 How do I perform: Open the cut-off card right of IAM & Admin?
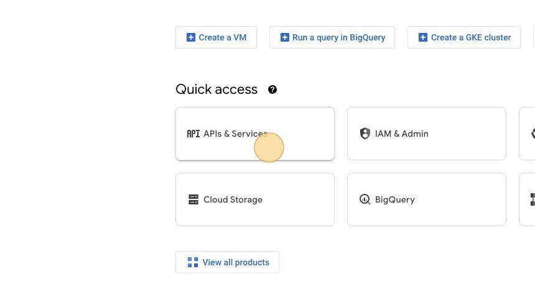click(528, 134)
